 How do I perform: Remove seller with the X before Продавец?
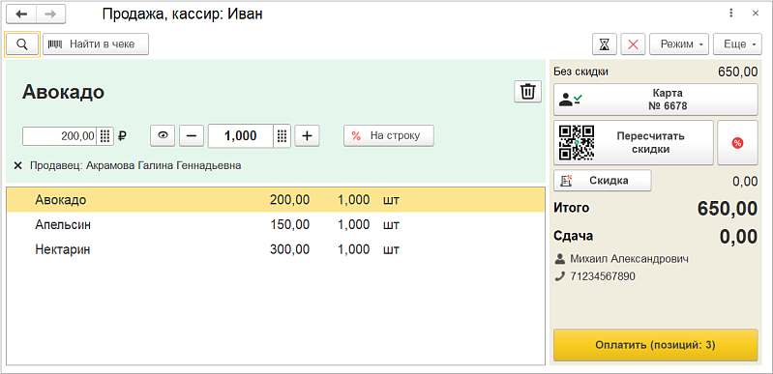[18, 166]
